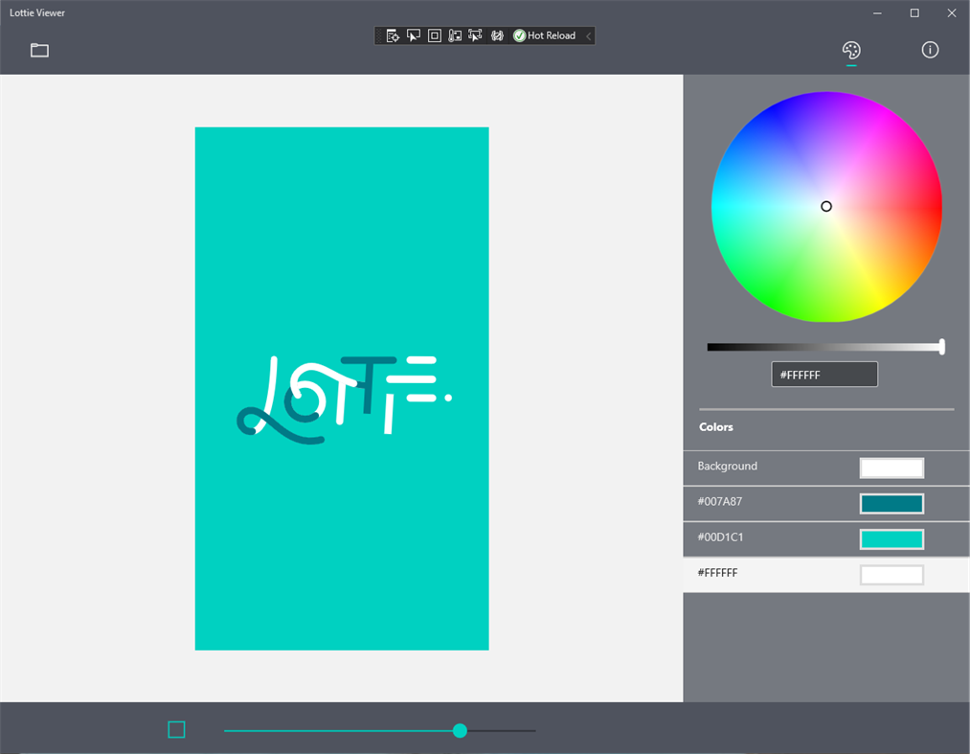
Task: Click the hex color input field
Action: pos(824,375)
